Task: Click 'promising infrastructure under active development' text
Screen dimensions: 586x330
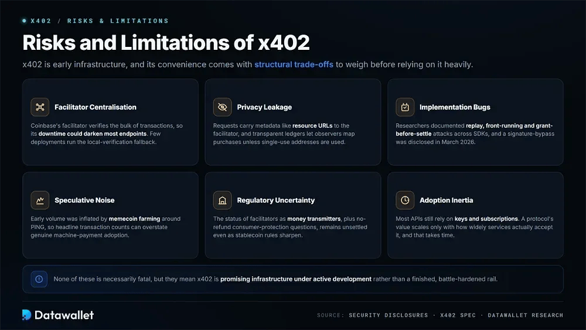Action: click(x=296, y=279)
